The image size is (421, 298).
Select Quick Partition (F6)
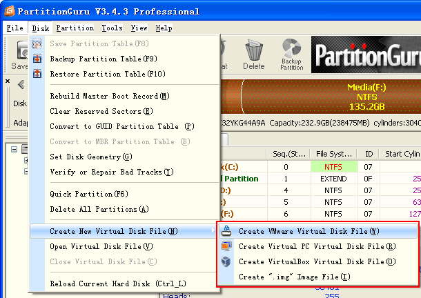(125, 194)
